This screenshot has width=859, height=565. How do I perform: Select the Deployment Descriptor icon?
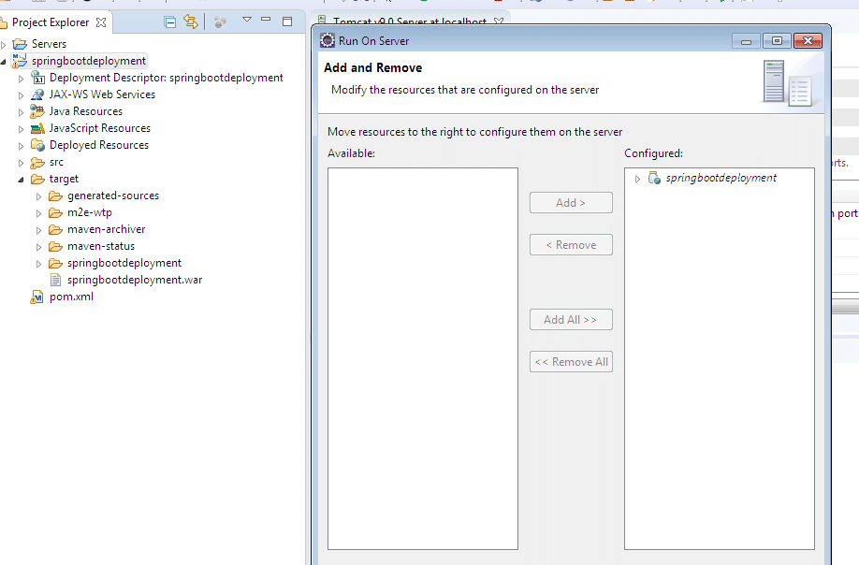(x=37, y=78)
